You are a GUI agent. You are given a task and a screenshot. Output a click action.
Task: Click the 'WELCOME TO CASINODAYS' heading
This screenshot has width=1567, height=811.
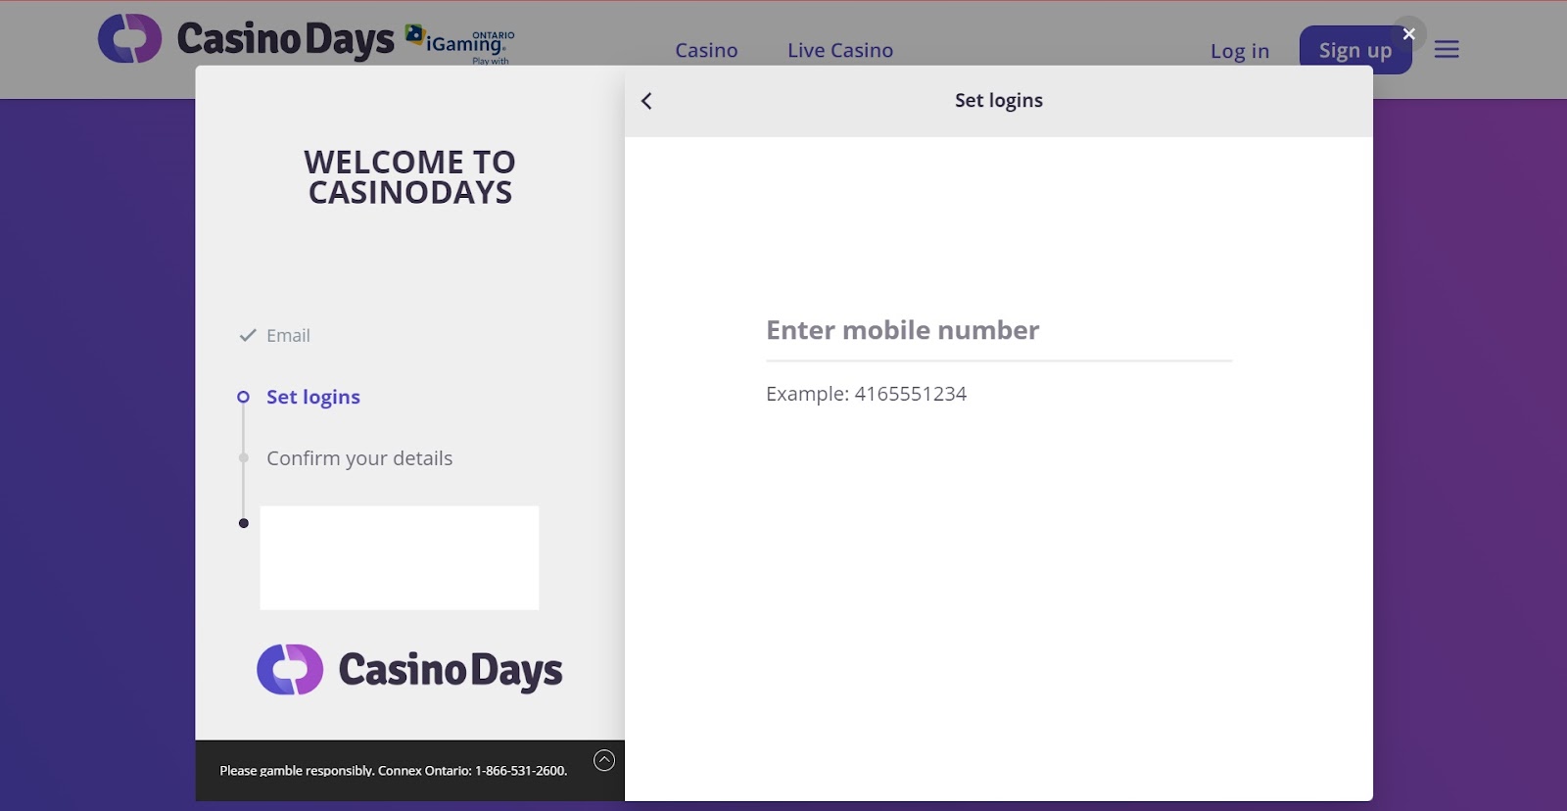click(410, 177)
